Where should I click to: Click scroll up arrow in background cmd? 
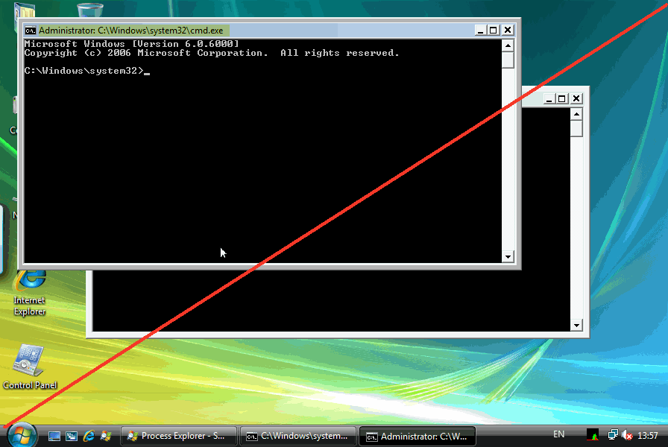(576, 114)
